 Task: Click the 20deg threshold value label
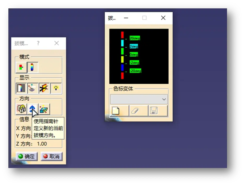coord(135,38)
